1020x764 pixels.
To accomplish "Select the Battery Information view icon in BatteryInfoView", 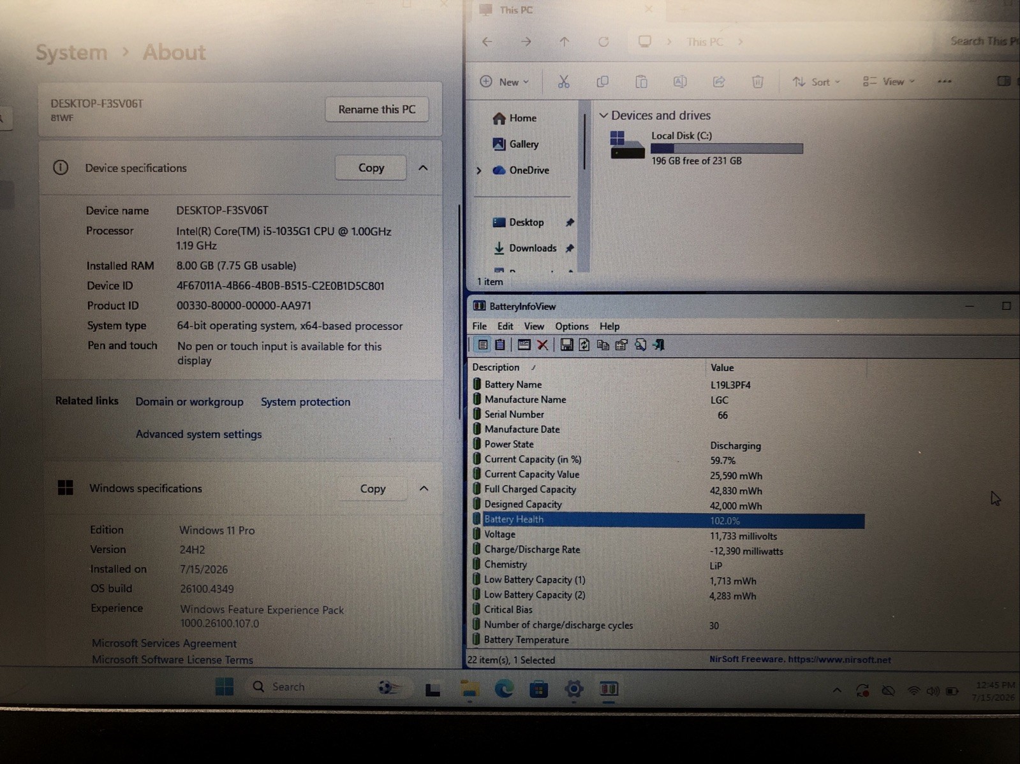I will tap(483, 345).
